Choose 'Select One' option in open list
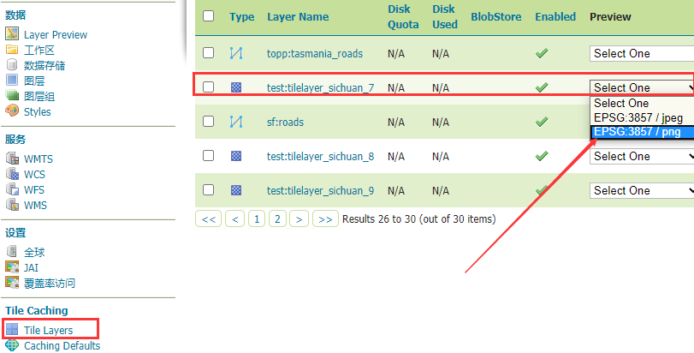The width and height of the screenshot is (694, 353). pyautogui.click(x=642, y=103)
